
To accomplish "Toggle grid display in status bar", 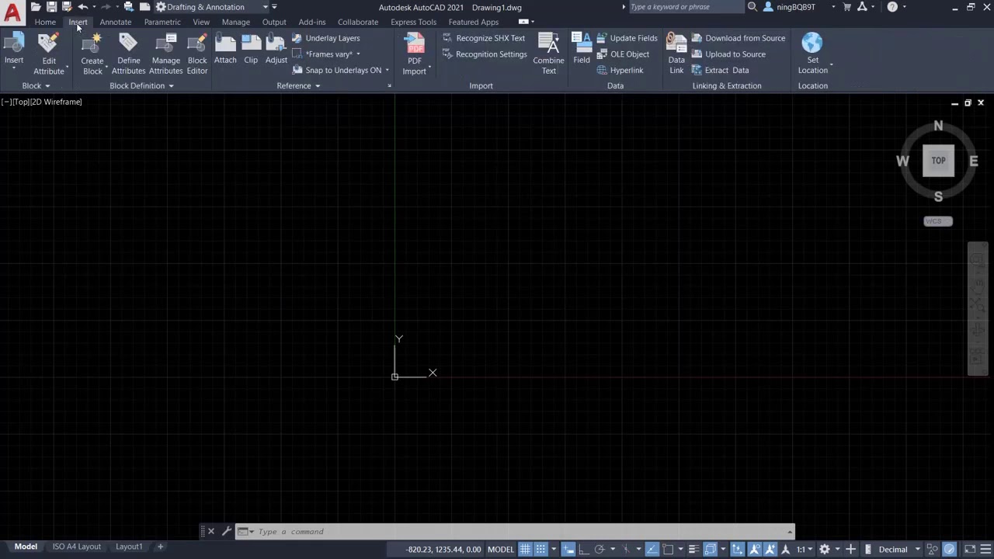I will (525, 549).
